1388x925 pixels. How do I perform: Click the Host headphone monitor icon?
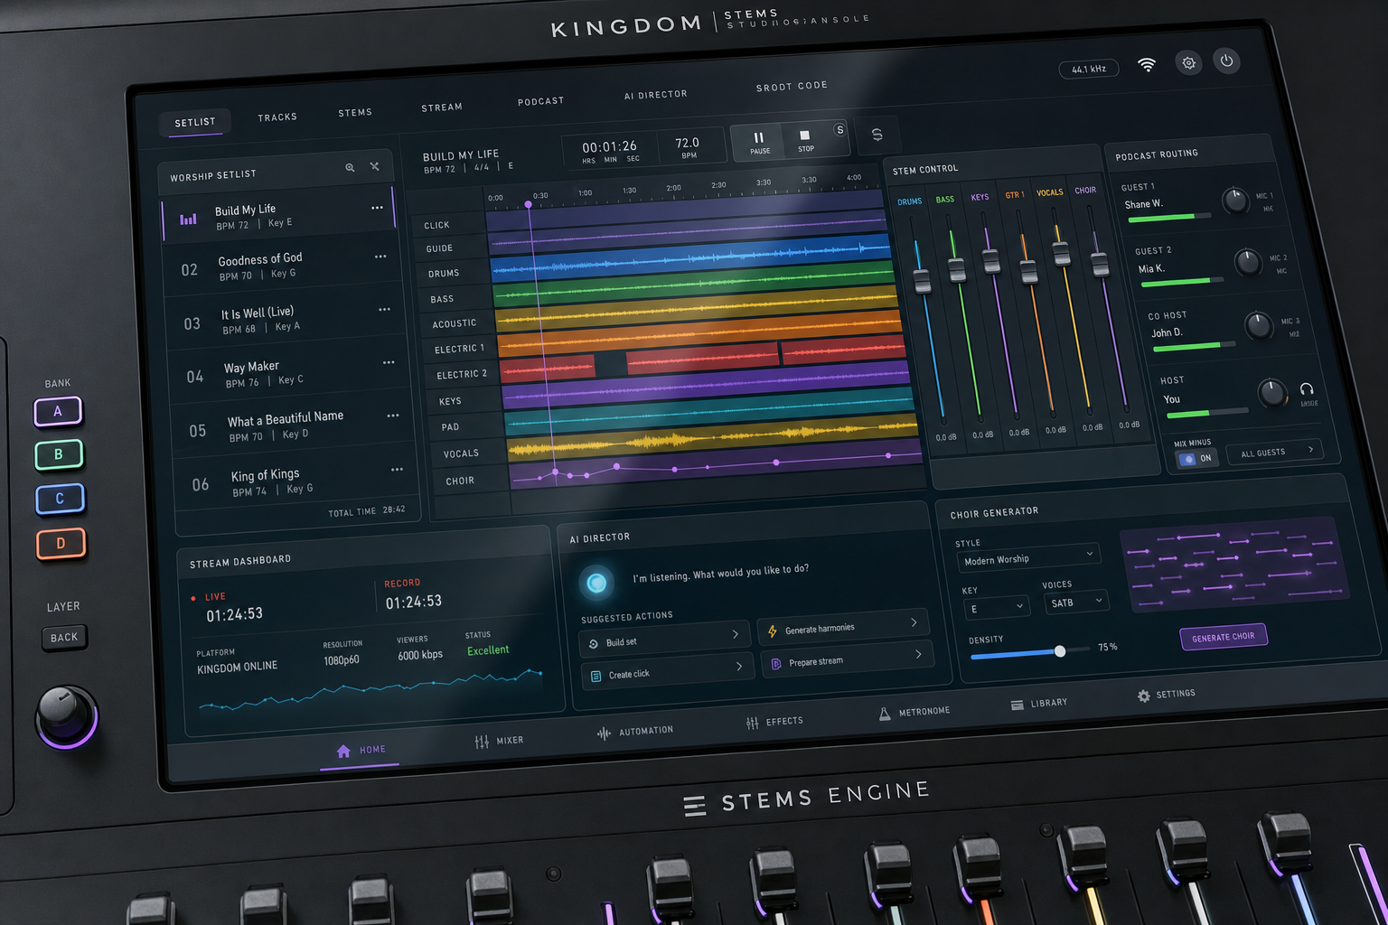point(1307,389)
